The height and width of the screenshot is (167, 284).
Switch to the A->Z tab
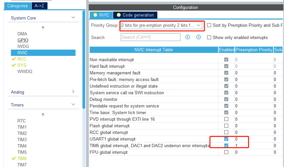coord(39,6)
